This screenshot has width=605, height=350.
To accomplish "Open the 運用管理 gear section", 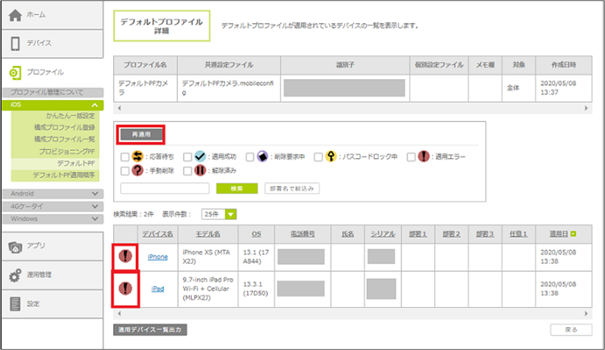I will click(51, 275).
